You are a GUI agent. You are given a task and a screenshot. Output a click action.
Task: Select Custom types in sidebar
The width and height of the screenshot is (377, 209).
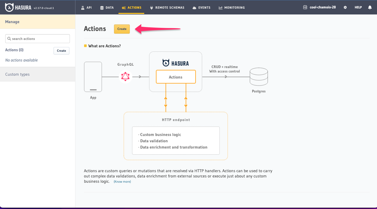tap(17, 74)
